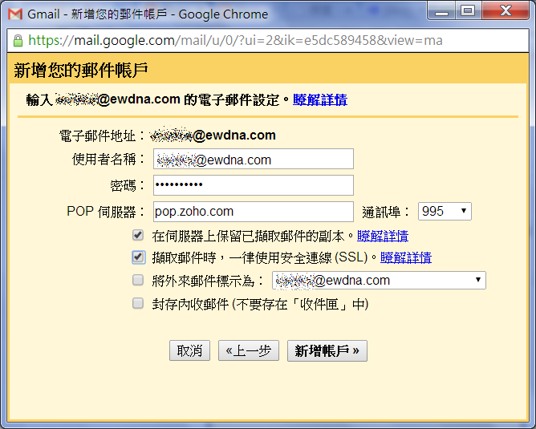Screen dimensions: 536x429
Task: Click the address bar URL
Action: pos(235,40)
